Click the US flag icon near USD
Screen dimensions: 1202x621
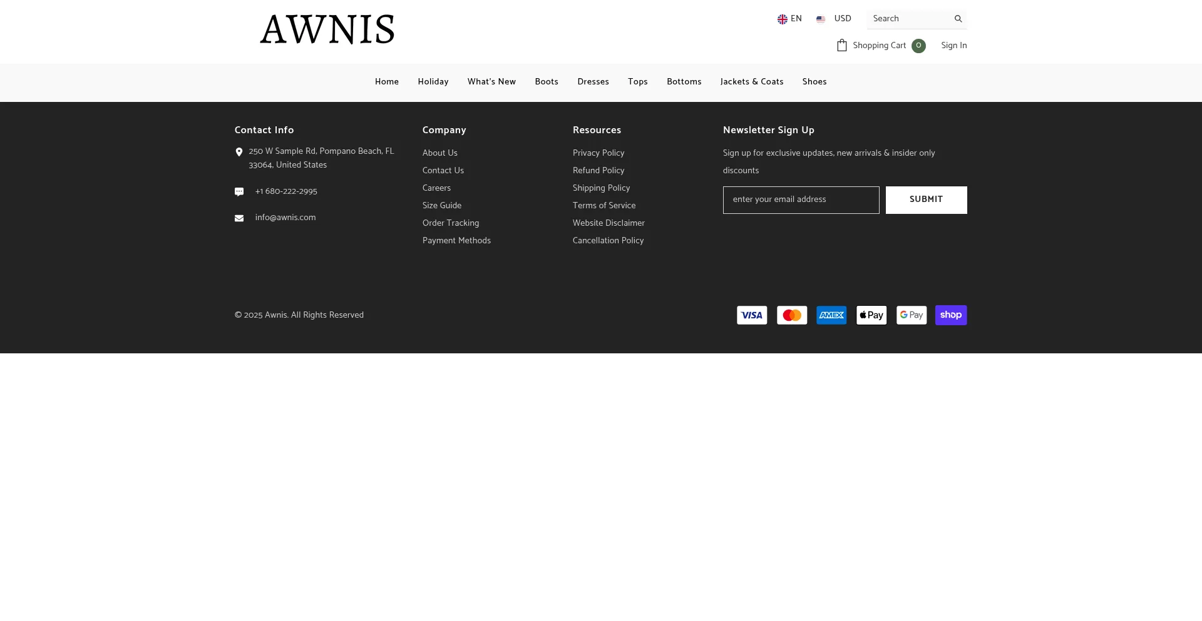click(x=820, y=19)
